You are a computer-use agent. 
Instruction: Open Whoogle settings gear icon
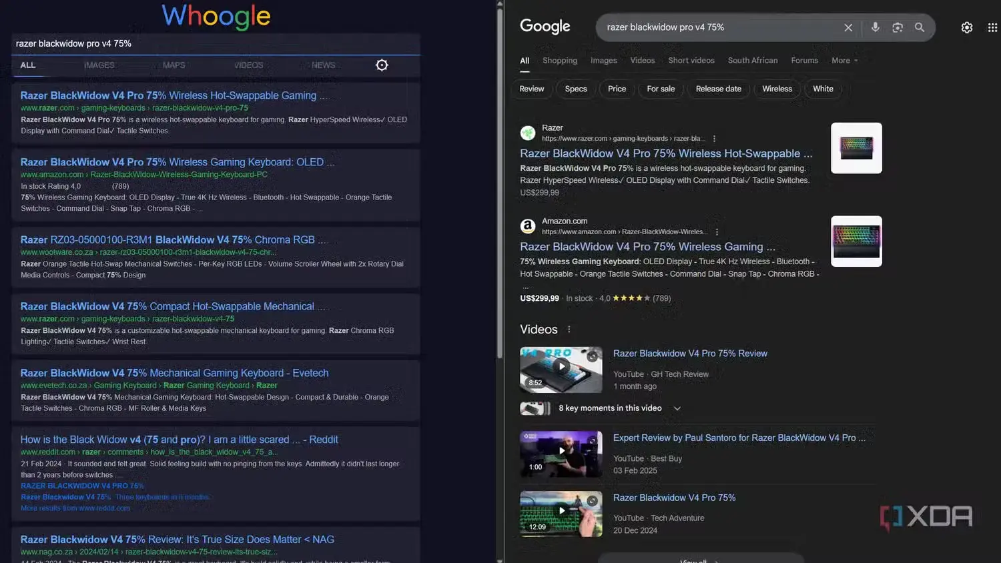[382, 65]
